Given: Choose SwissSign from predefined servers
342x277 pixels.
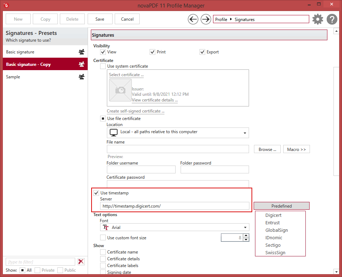Looking at the screenshot, I should pos(275,252).
